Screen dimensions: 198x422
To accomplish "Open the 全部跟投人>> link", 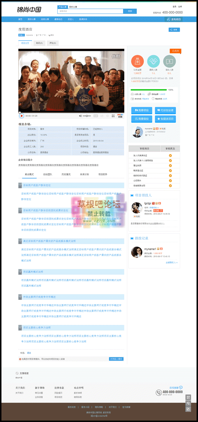I will tap(172, 262).
